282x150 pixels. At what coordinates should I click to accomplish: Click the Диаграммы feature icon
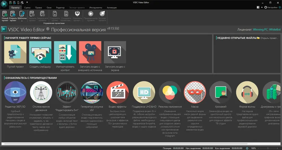(272, 92)
